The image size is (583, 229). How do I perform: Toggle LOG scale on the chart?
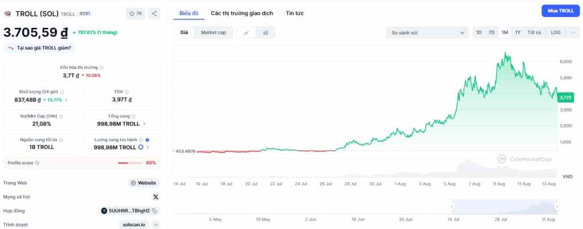pyautogui.click(x=556, y=32)
